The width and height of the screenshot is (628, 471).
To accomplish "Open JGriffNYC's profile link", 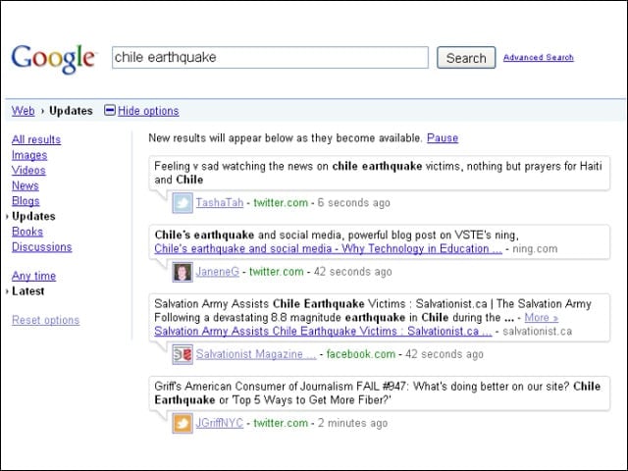I will click(x=220, y=423).
